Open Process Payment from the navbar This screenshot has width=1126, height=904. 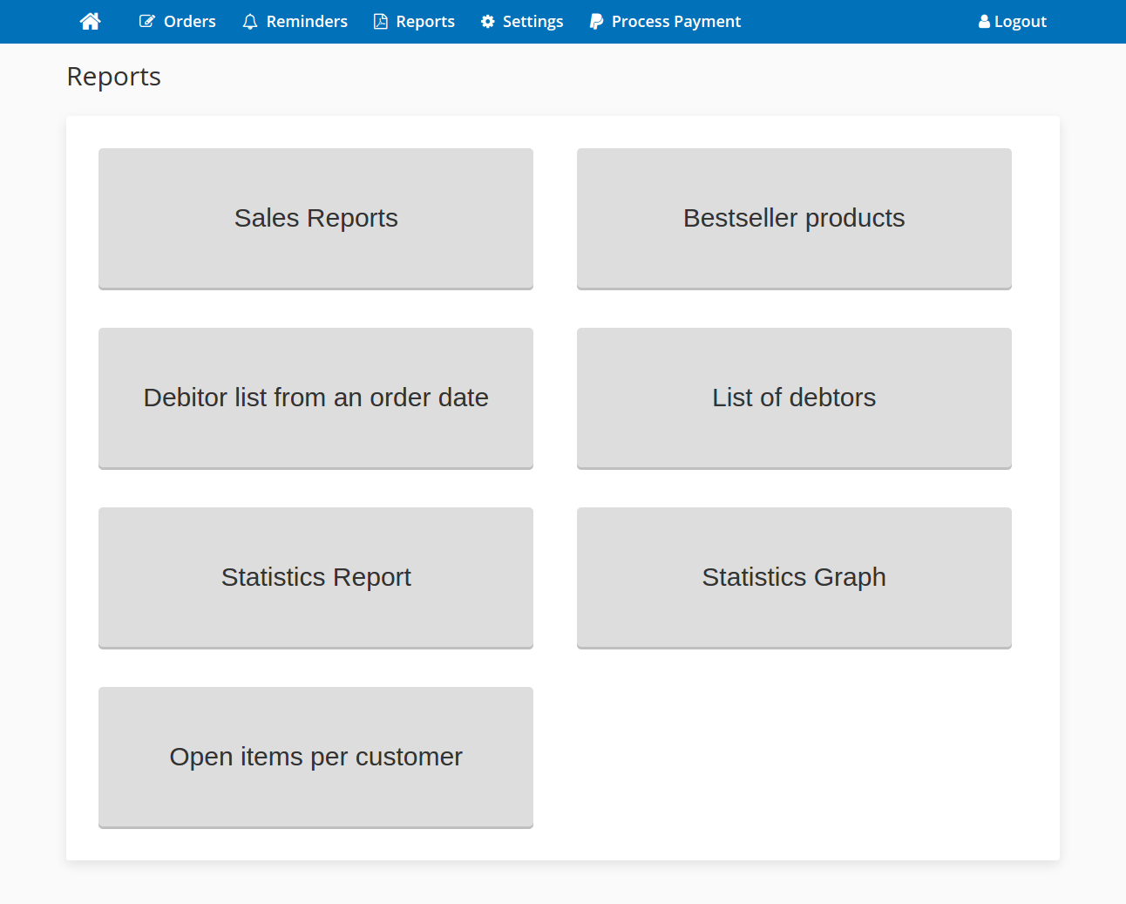click(x=676, y=22)
